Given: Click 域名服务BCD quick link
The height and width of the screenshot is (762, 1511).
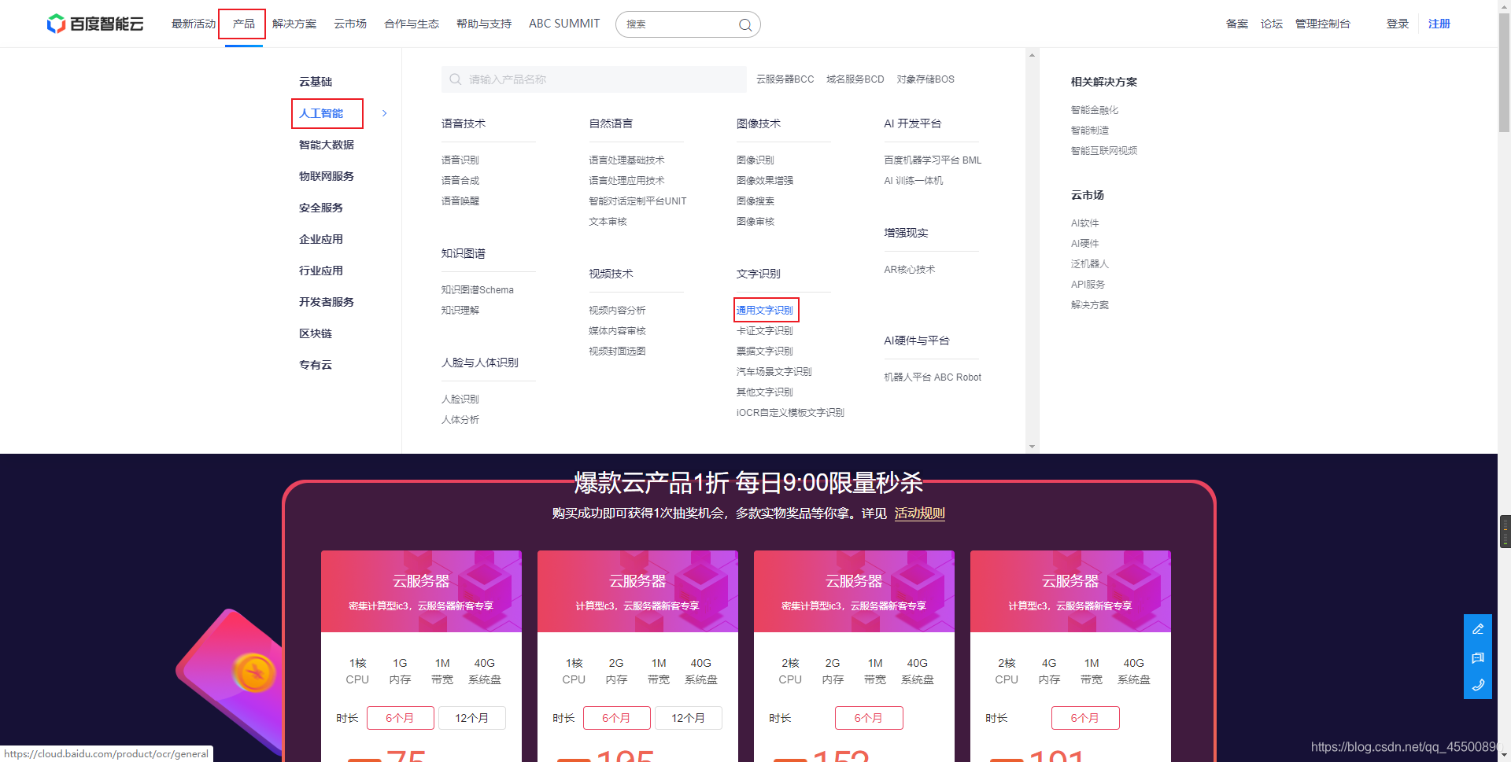Looking at the screenshot, I should point(855,79).
